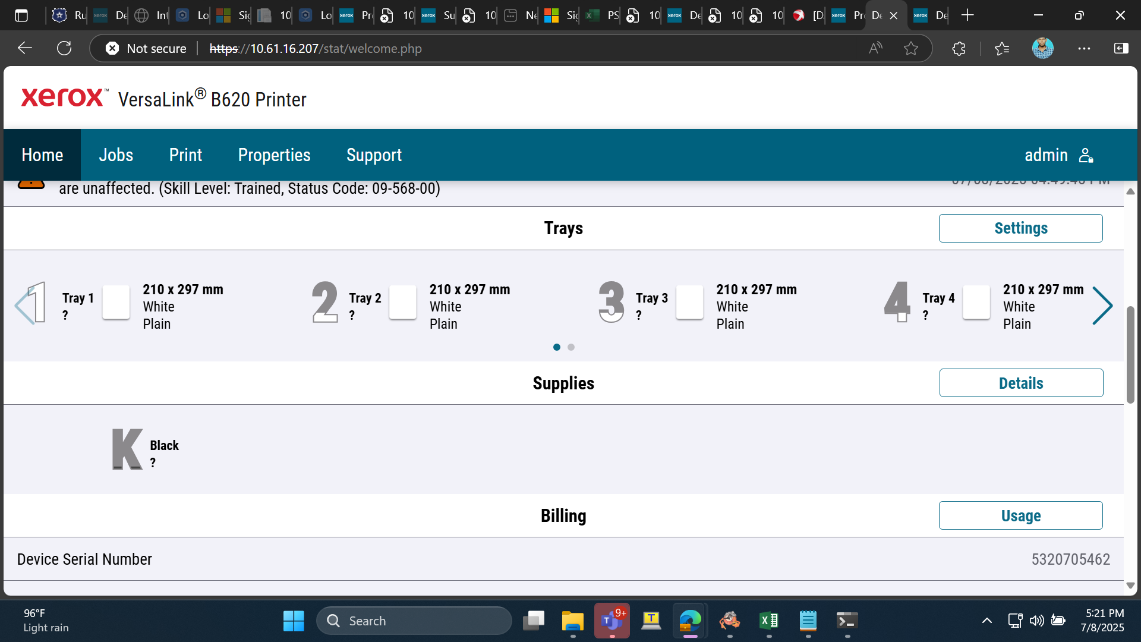Click the page vertical scrollbar thumb
This screenshot has height=642, width=1141.
(1130, 355)
